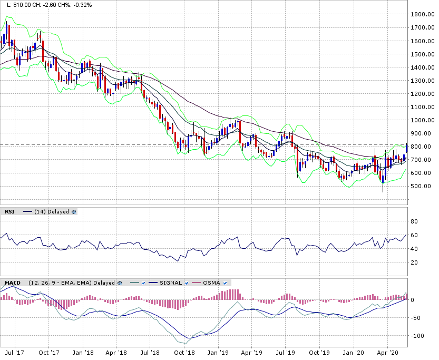439x360 pixels.
Task: Open the MACD indicator panel label
Action: click(12, 283)
